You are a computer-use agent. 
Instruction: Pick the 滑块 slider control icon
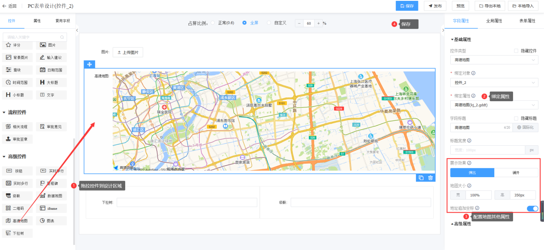click(x=8, y=70)
